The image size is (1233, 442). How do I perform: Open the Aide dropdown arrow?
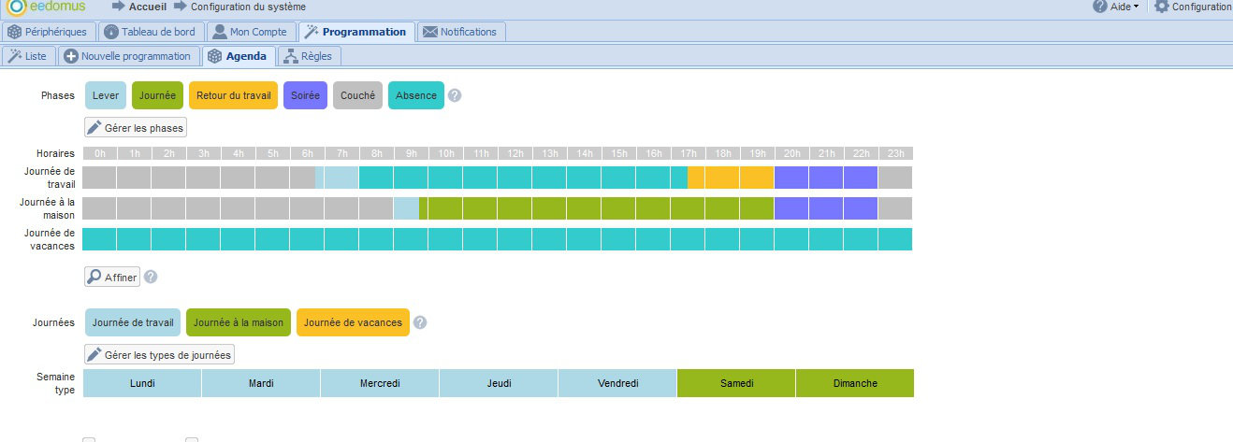[x=1136, y=7]
